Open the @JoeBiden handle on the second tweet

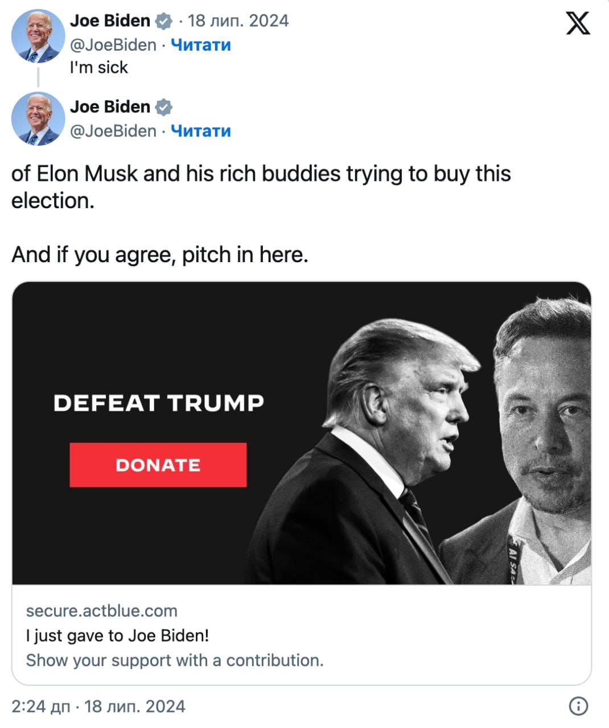(x=113, y=131)
